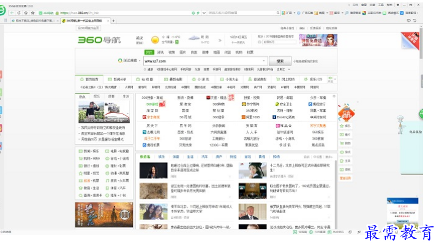The width and height of the screenshot is (439, 252).
Task: Click the magnifier in the toolbar search box
Action: click(278, 13)
